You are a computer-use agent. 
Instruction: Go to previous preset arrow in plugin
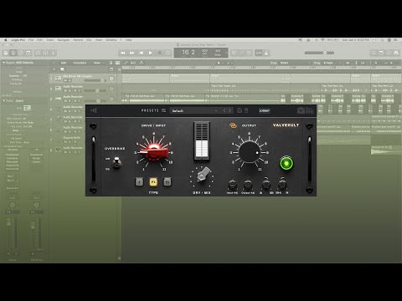click(x=224, y=110)
